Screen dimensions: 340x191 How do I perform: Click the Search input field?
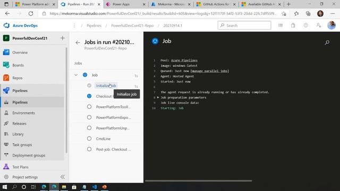[244, 25]
